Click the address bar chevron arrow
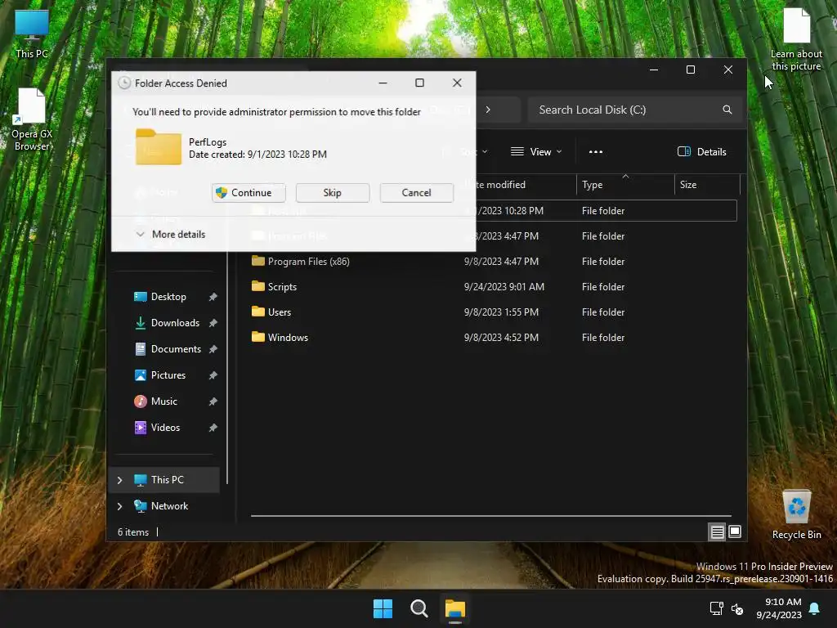This screenshot has height=628, width=837. tap(488, 110)
